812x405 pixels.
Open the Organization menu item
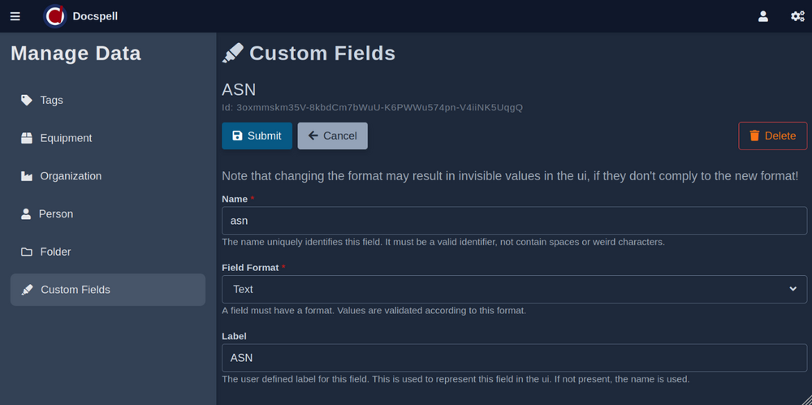click(71, 176)
